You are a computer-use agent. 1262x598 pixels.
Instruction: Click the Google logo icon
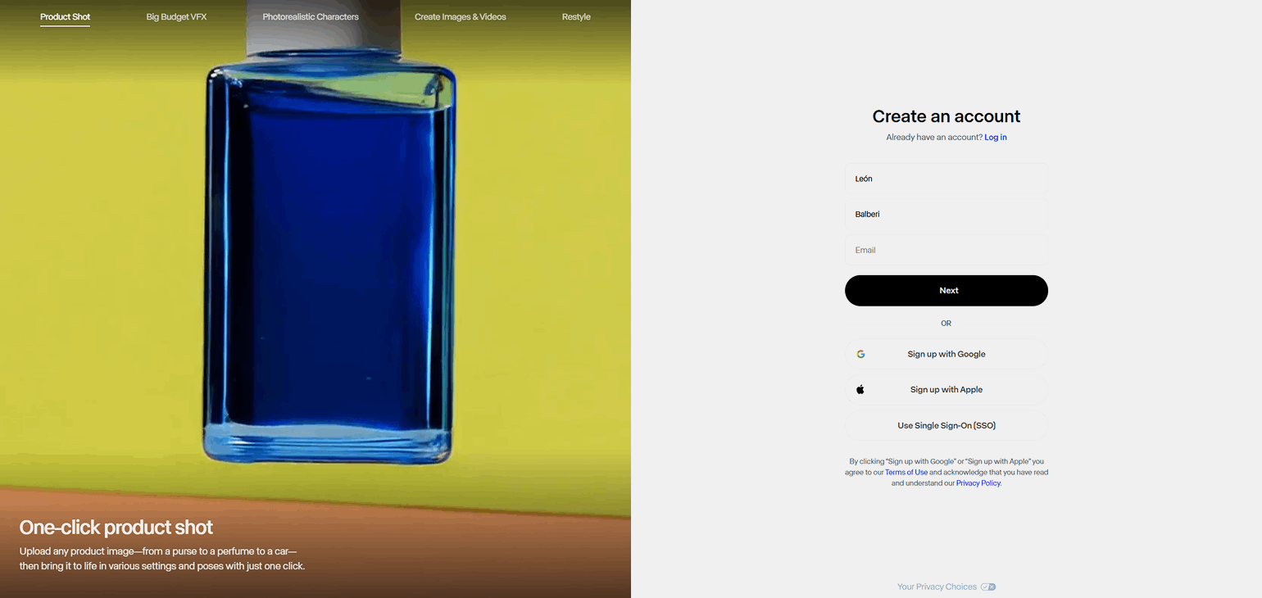coord(860,355)
